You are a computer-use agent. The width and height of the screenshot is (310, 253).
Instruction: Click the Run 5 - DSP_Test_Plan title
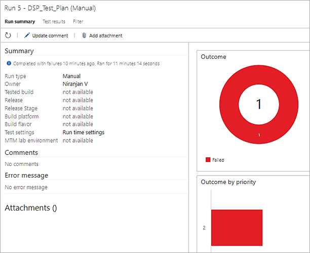click(50, 8)
